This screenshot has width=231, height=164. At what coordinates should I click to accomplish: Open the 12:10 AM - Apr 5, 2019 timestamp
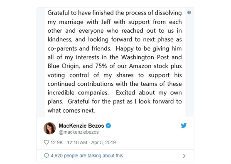click(x=91, y=142)
